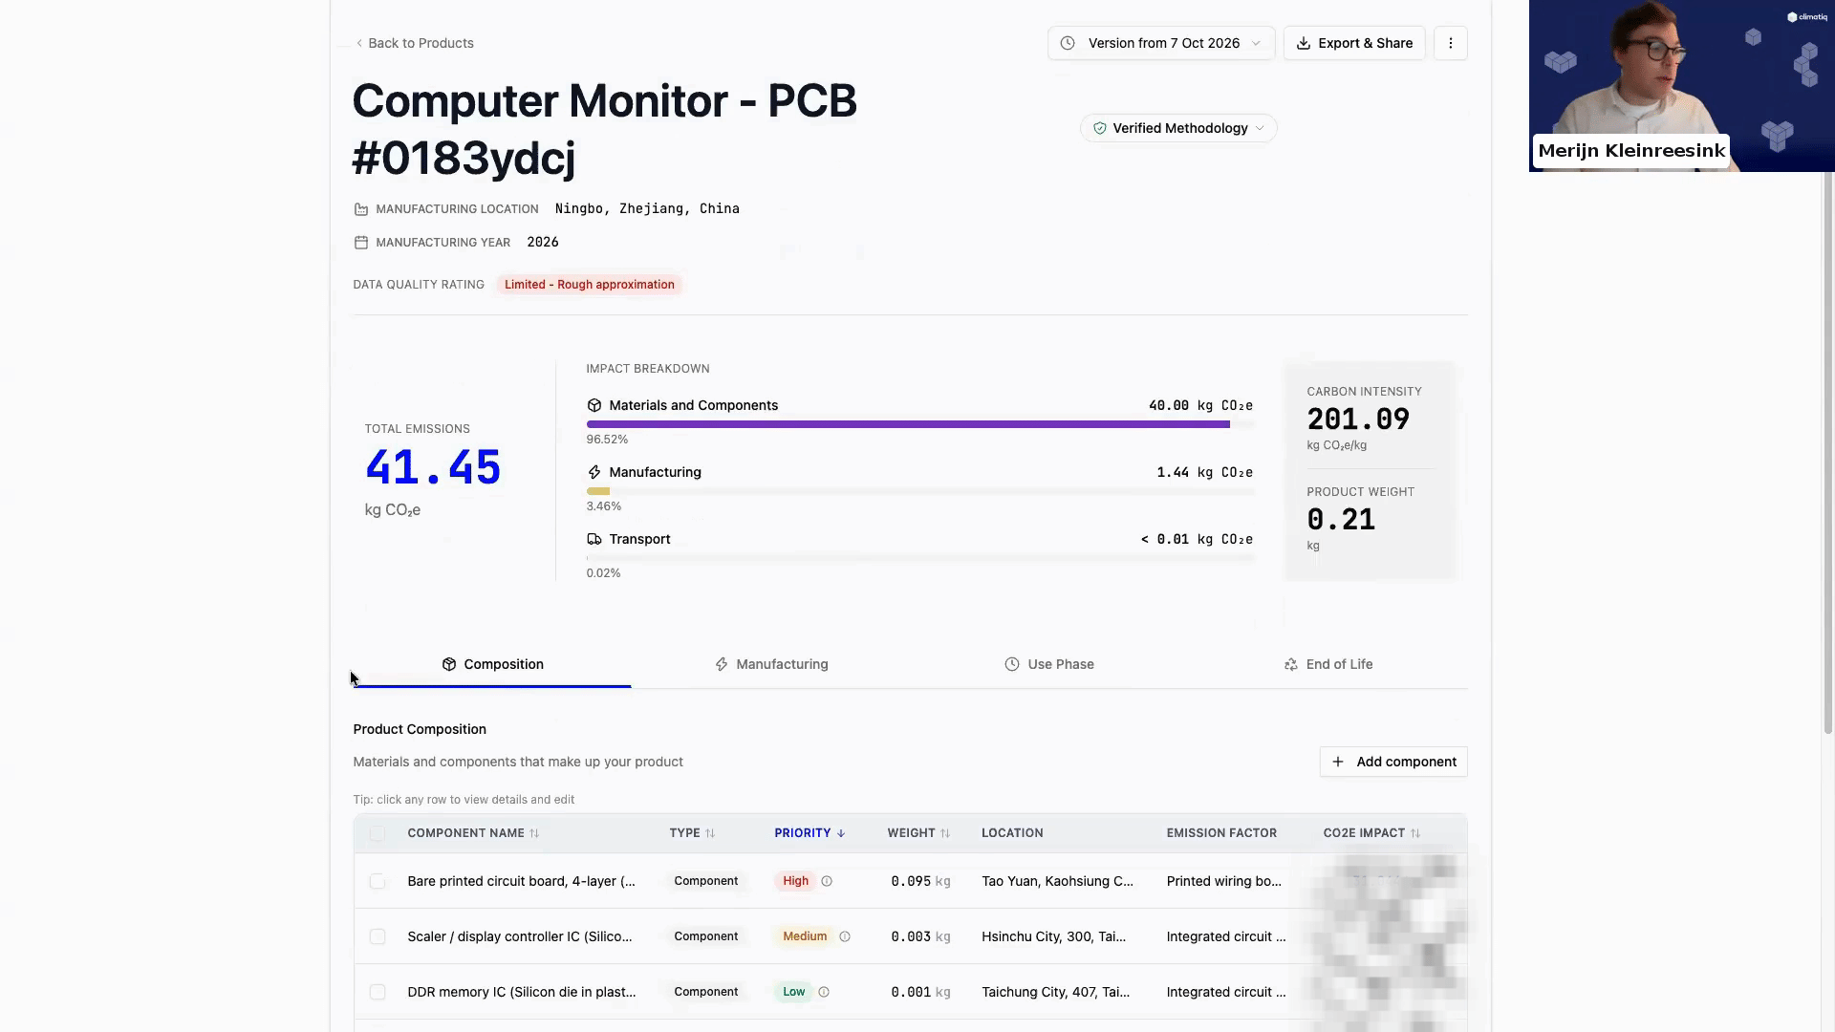Toggle the select-all checkbox in table header
The height and width of the screenshot is (1032, 1835).
point(378,833)
